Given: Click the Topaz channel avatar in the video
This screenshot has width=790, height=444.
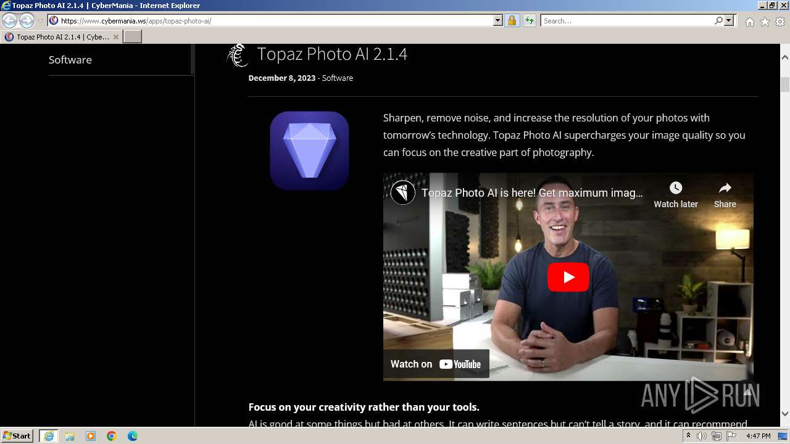Looking at the screenshot, I should click(403, 193).
